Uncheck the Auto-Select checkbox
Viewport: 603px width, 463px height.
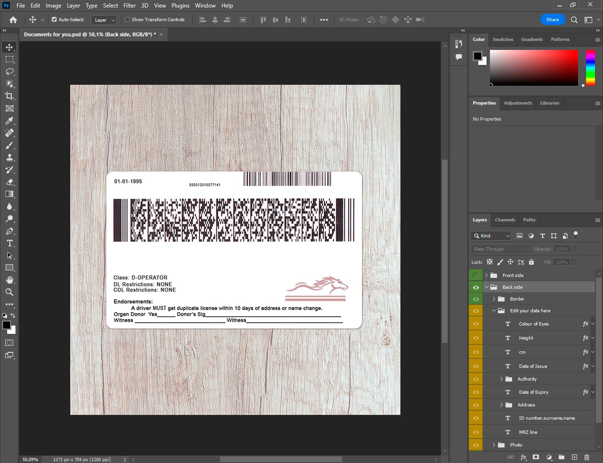(x=54, y=19)
